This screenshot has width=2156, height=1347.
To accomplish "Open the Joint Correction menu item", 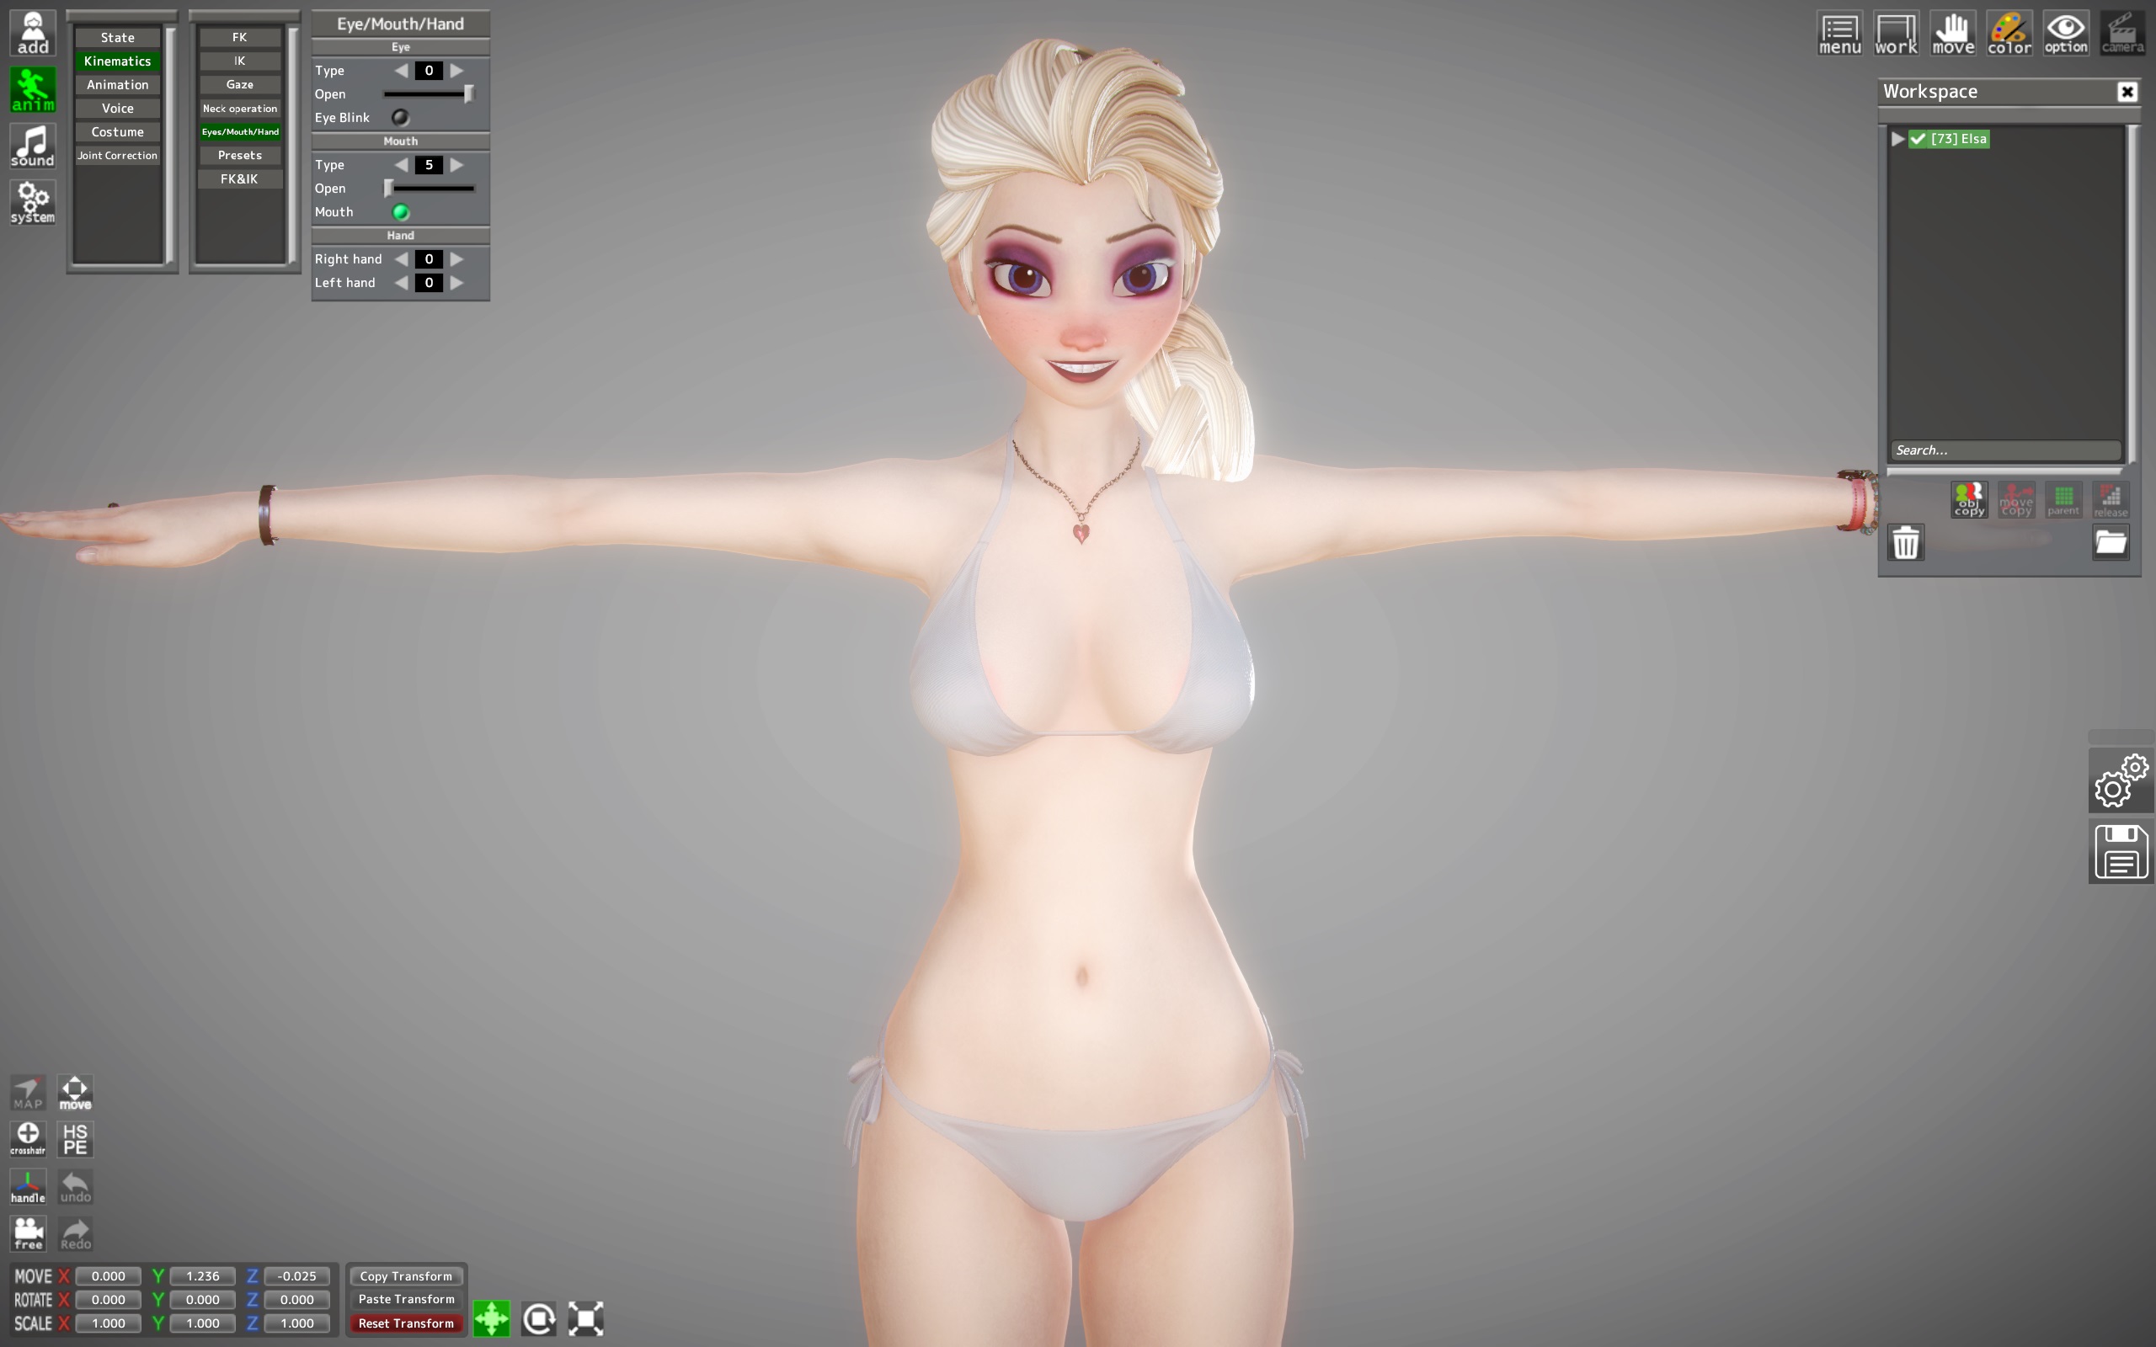I will coord(118,155).
